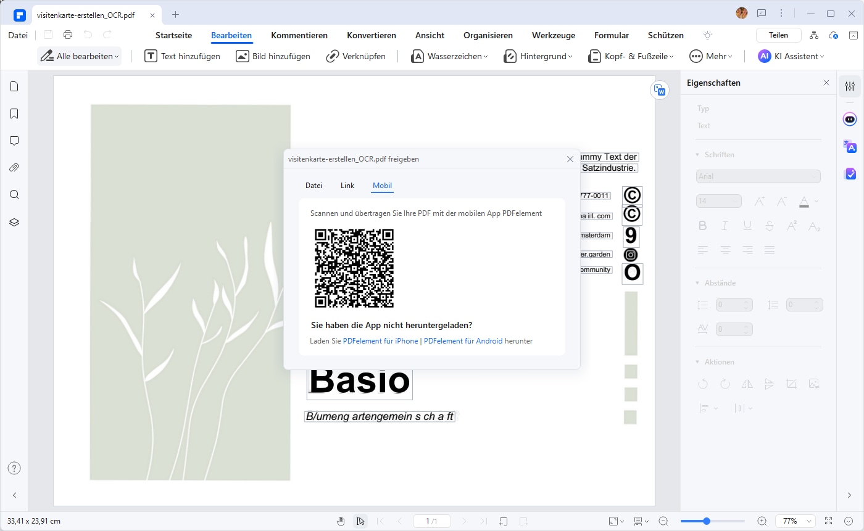The height and width of the screenshot is (531, 864).
Task: Open the PDFelement für Android link
Action: coord(463,341)
